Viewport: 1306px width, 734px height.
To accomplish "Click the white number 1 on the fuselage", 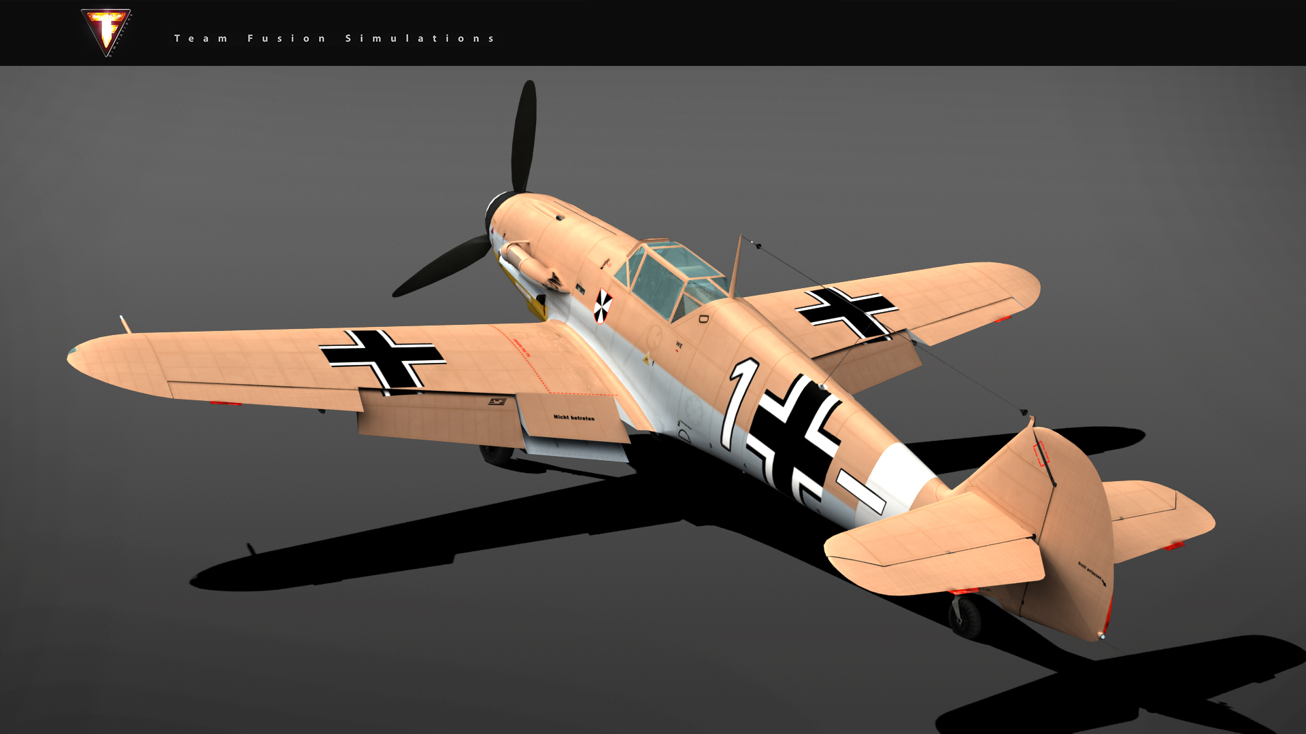I will [739, 402].
